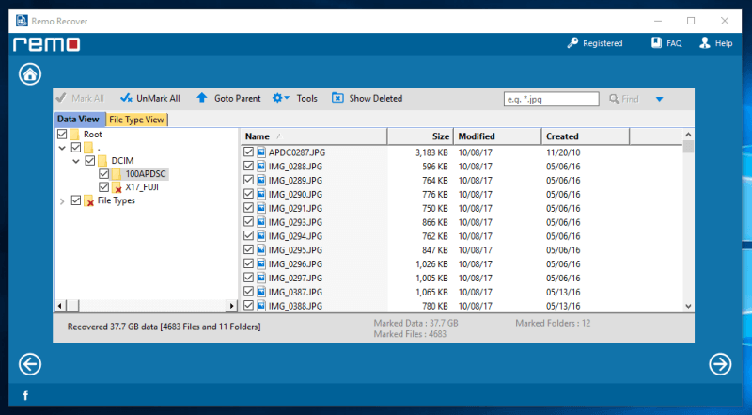Image resolution: width=752 pixels, height=415 pixels.
Task: Click the tree pane scroll left arrow
Action: click(x=60, y=306)
